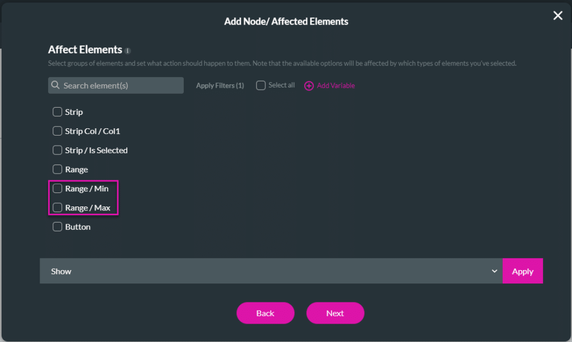Close the Add Node dialog with X
Viewport: 572px width, 342px height.
557,16
